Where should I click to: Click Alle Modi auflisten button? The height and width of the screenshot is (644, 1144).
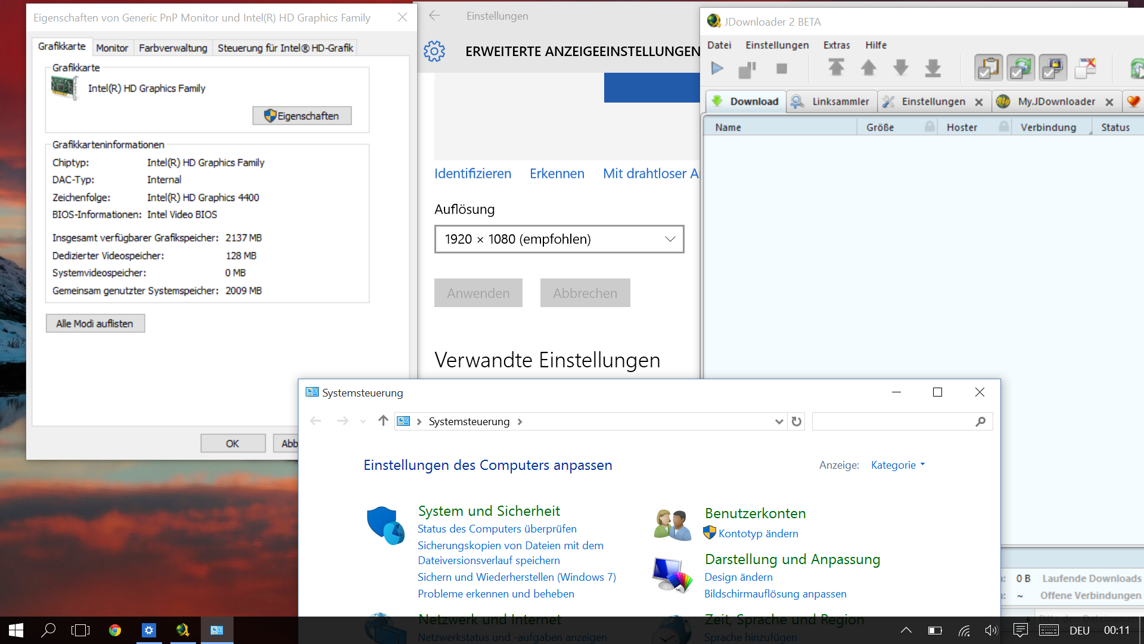[95, 324]
